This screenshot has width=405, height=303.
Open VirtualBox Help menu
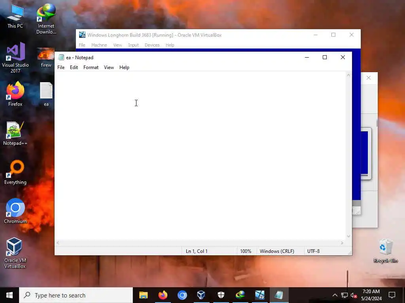(170, 45)
